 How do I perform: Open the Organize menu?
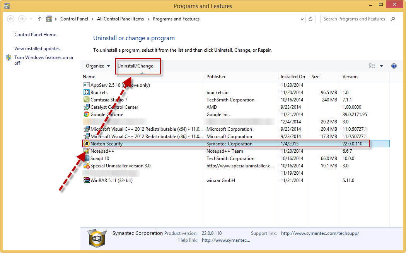pyautogui.click(x=98, y=66)
